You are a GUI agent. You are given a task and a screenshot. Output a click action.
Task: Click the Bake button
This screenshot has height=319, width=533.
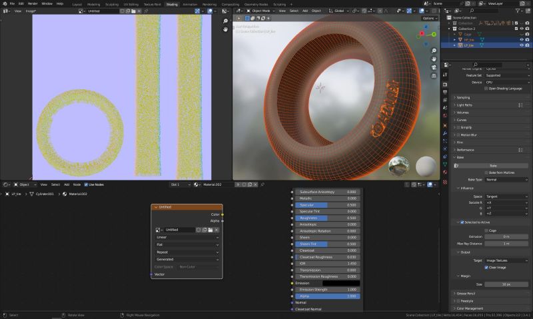point(492,166)
